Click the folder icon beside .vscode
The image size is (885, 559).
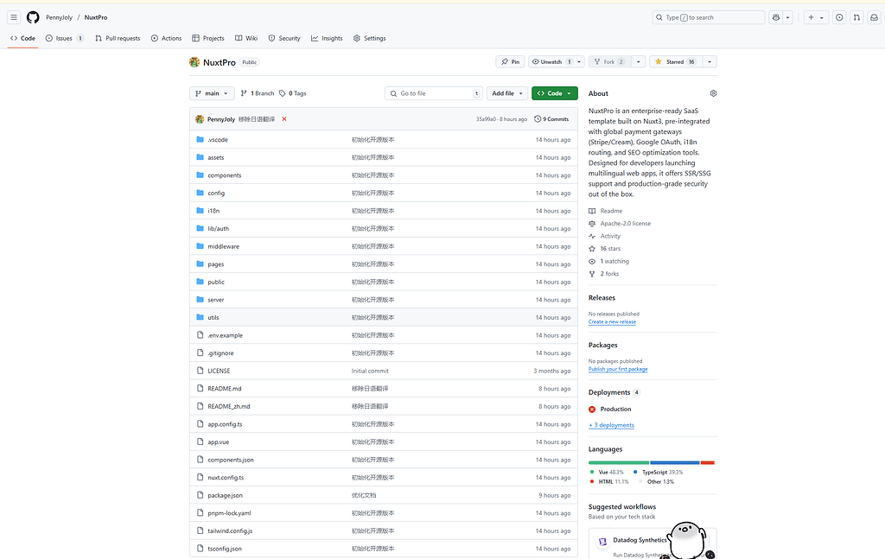pos(200,139)
